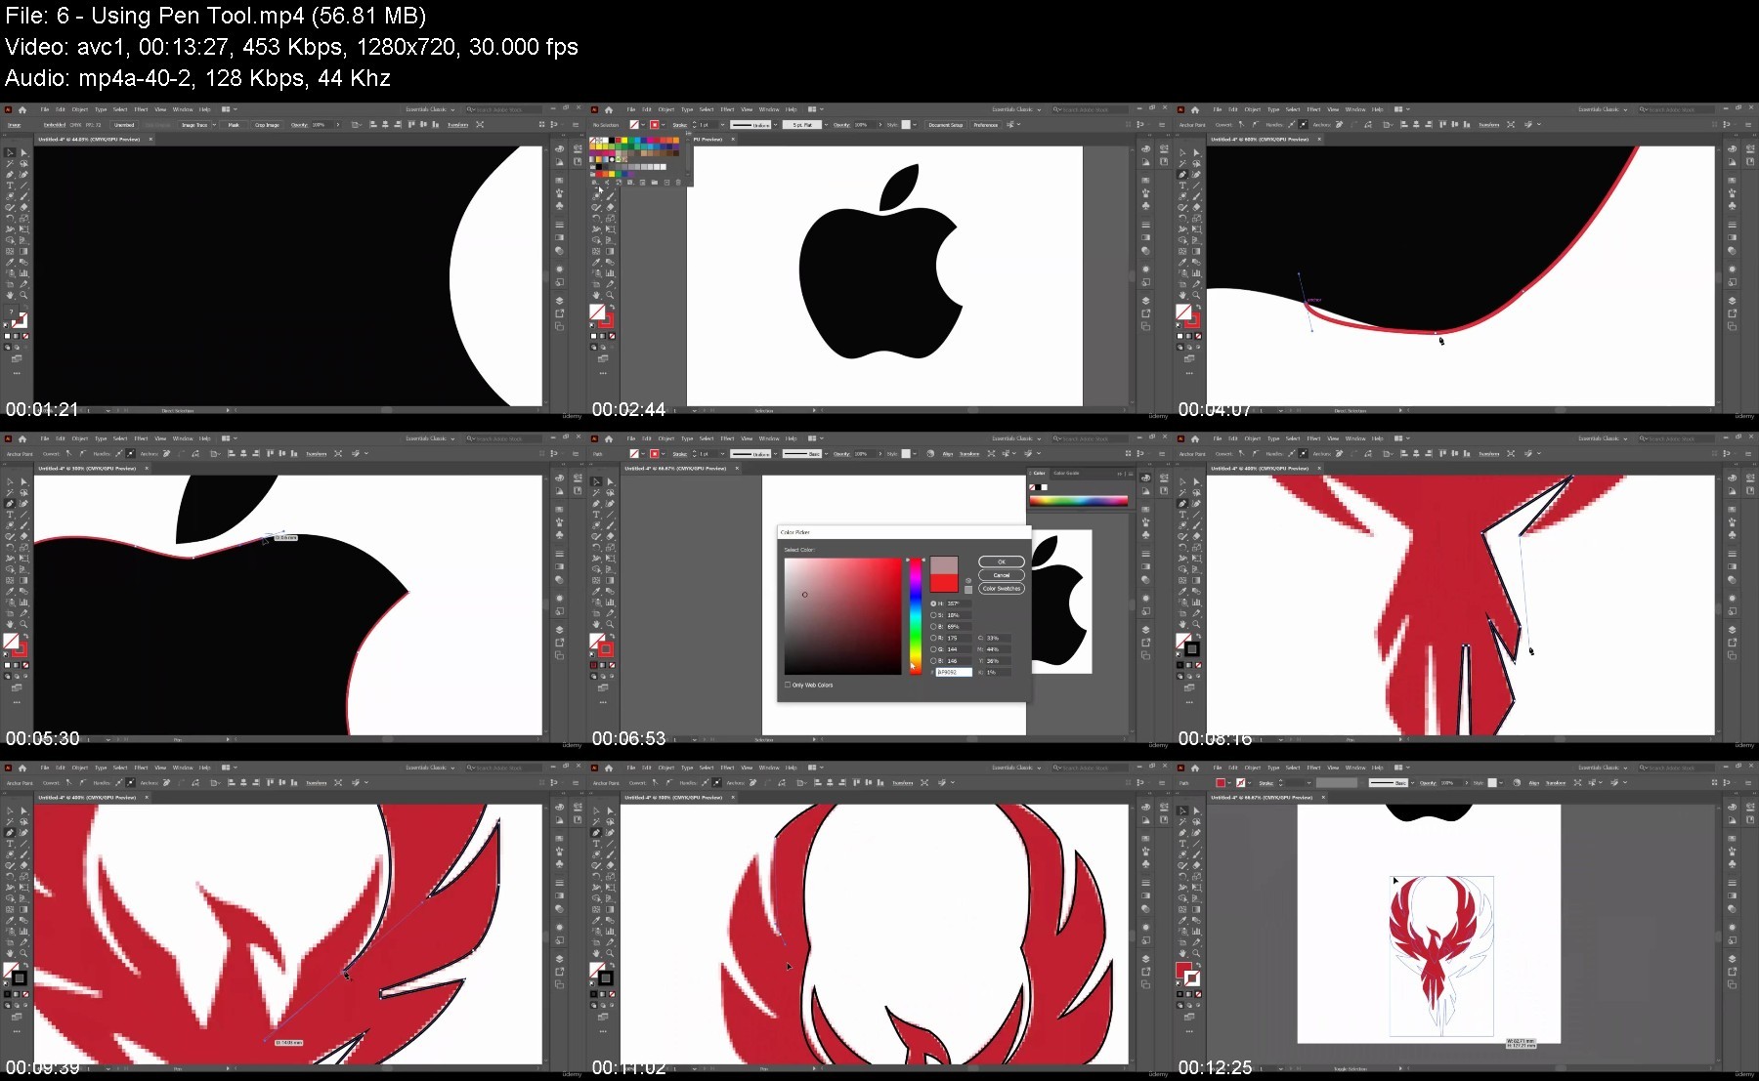The width and height of the screenshot is (1759, 1081).
Task: Open the Style dropdown in the 00:06:53 frame
Action: (915, 453)
